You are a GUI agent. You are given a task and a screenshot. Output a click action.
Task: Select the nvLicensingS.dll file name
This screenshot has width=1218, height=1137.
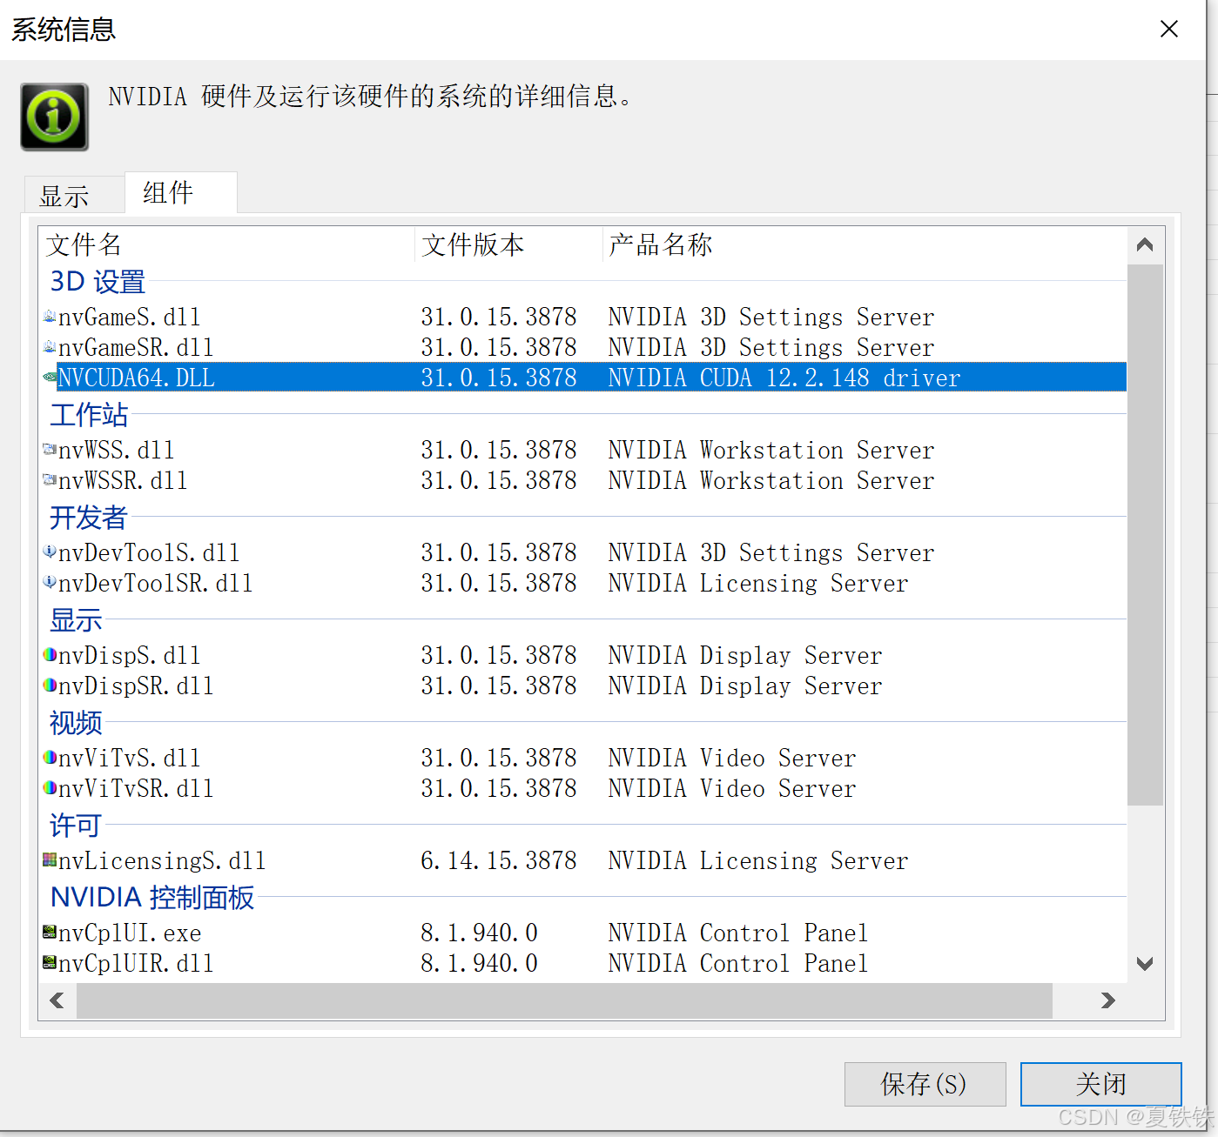tap(162, 860)
